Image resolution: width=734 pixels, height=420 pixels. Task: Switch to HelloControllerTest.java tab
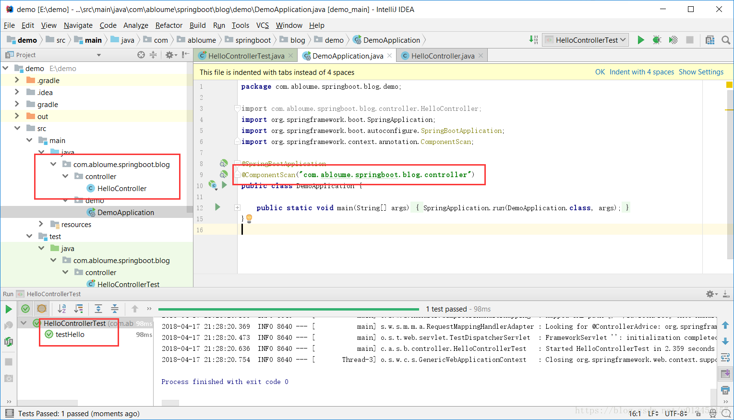point(246,56)
